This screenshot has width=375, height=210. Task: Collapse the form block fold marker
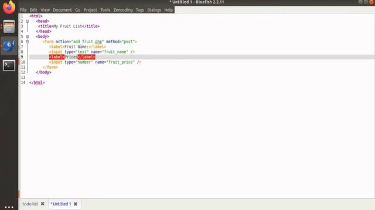28,41
